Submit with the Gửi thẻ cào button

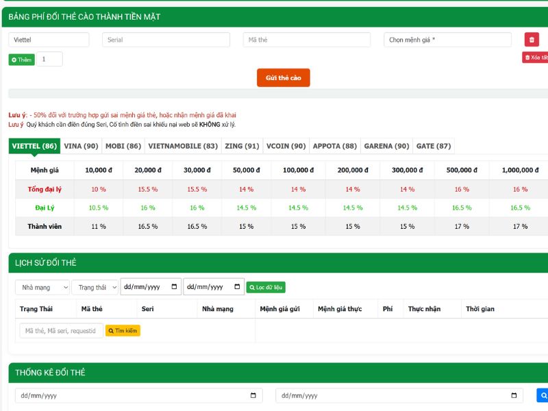pos(284,77)
